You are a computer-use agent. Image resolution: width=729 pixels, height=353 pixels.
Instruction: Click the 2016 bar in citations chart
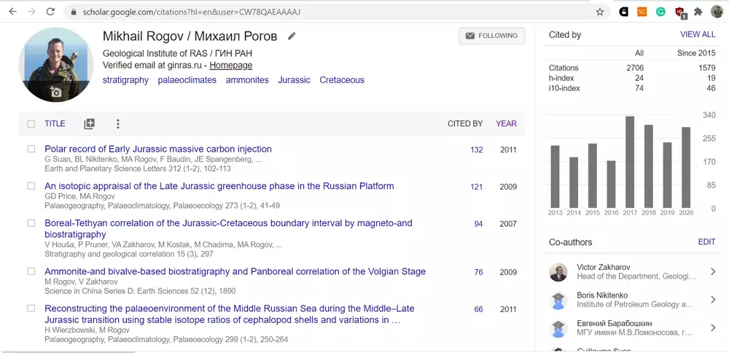(x=612, y=185)
